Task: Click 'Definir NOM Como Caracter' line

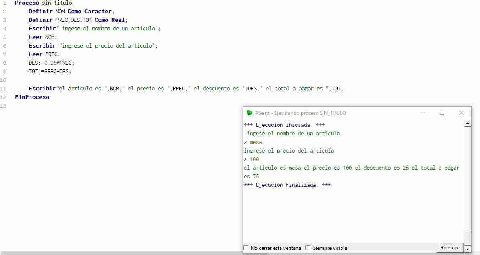Action: click(x=71, y=11)
